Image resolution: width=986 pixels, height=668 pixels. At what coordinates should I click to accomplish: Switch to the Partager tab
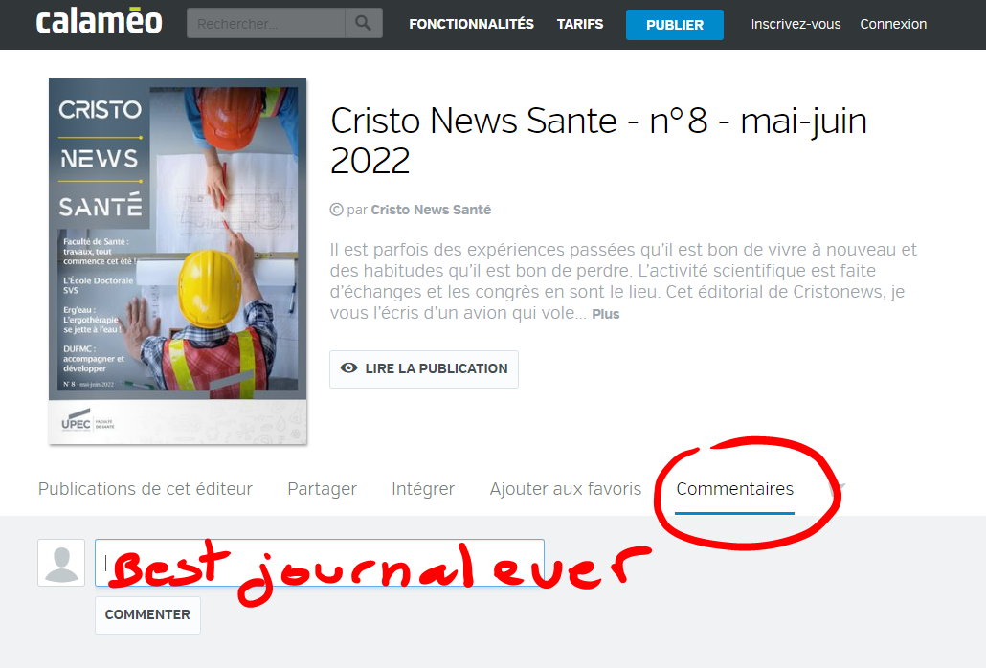click(x=322, y=488)
